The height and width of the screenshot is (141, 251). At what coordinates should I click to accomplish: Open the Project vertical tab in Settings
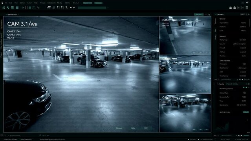click(x=215, y=37)
